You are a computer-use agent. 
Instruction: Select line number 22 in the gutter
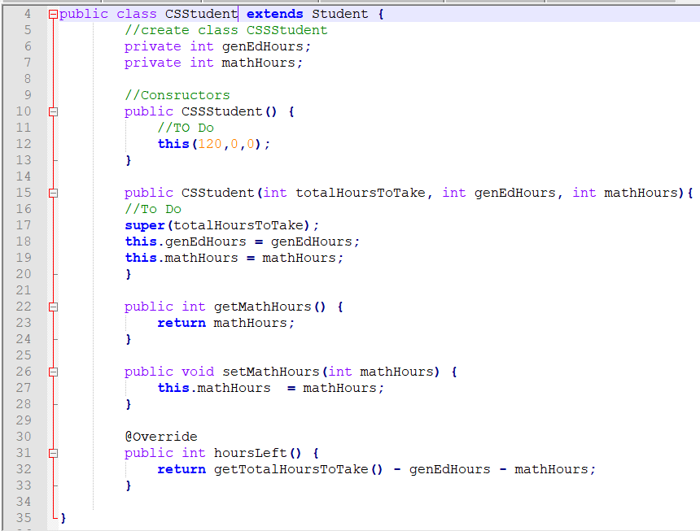tap(24, 307)
